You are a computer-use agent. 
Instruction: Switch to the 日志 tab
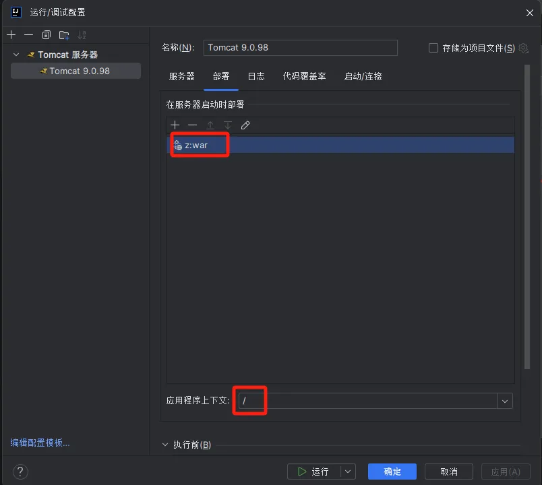pyautogui.click(x=256, y=76)
